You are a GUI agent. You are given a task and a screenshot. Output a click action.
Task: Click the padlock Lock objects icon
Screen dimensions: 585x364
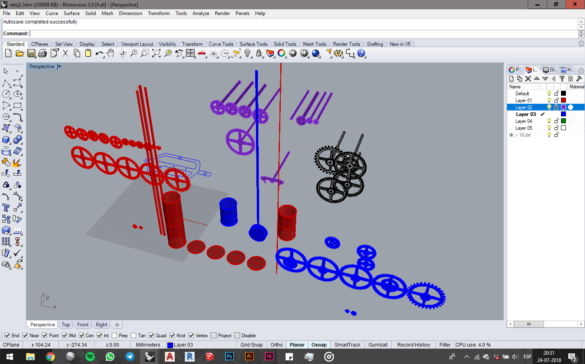[259, 53]
